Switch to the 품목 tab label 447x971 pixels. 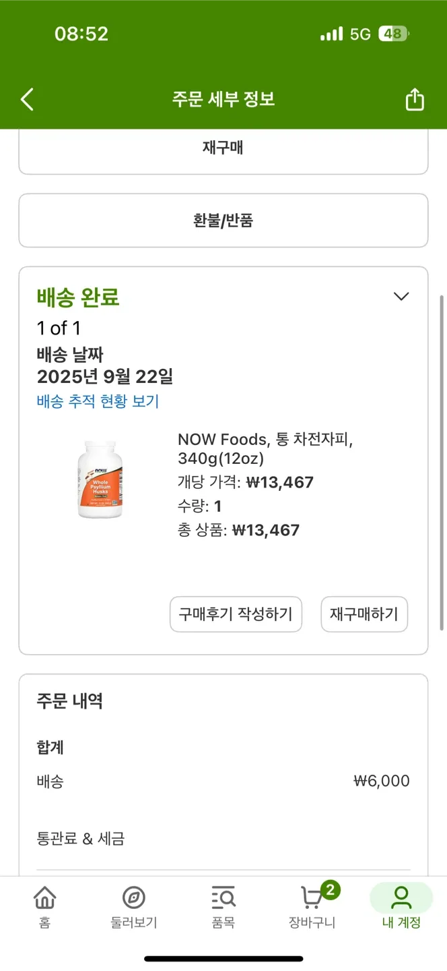point(223,922)
